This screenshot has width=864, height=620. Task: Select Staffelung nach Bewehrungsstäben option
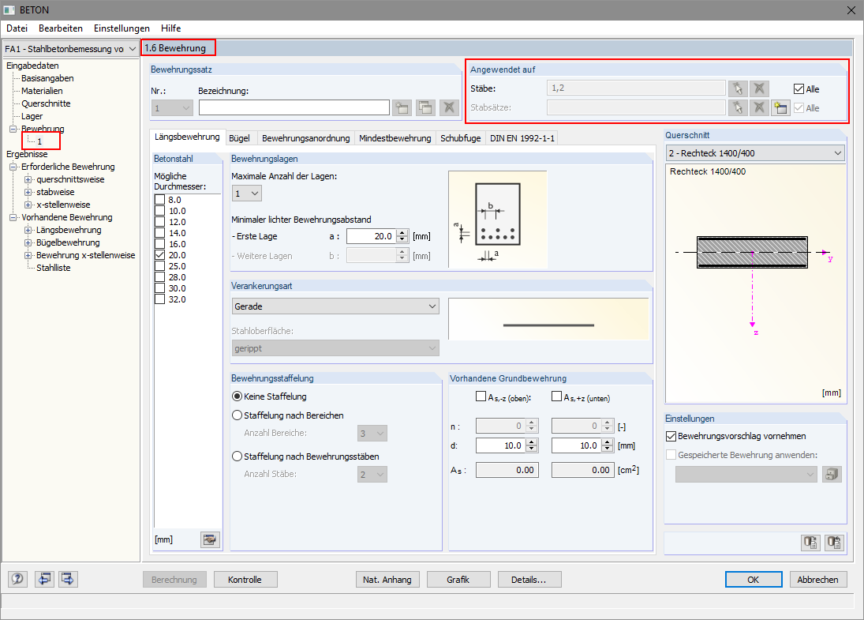[237, 457]
